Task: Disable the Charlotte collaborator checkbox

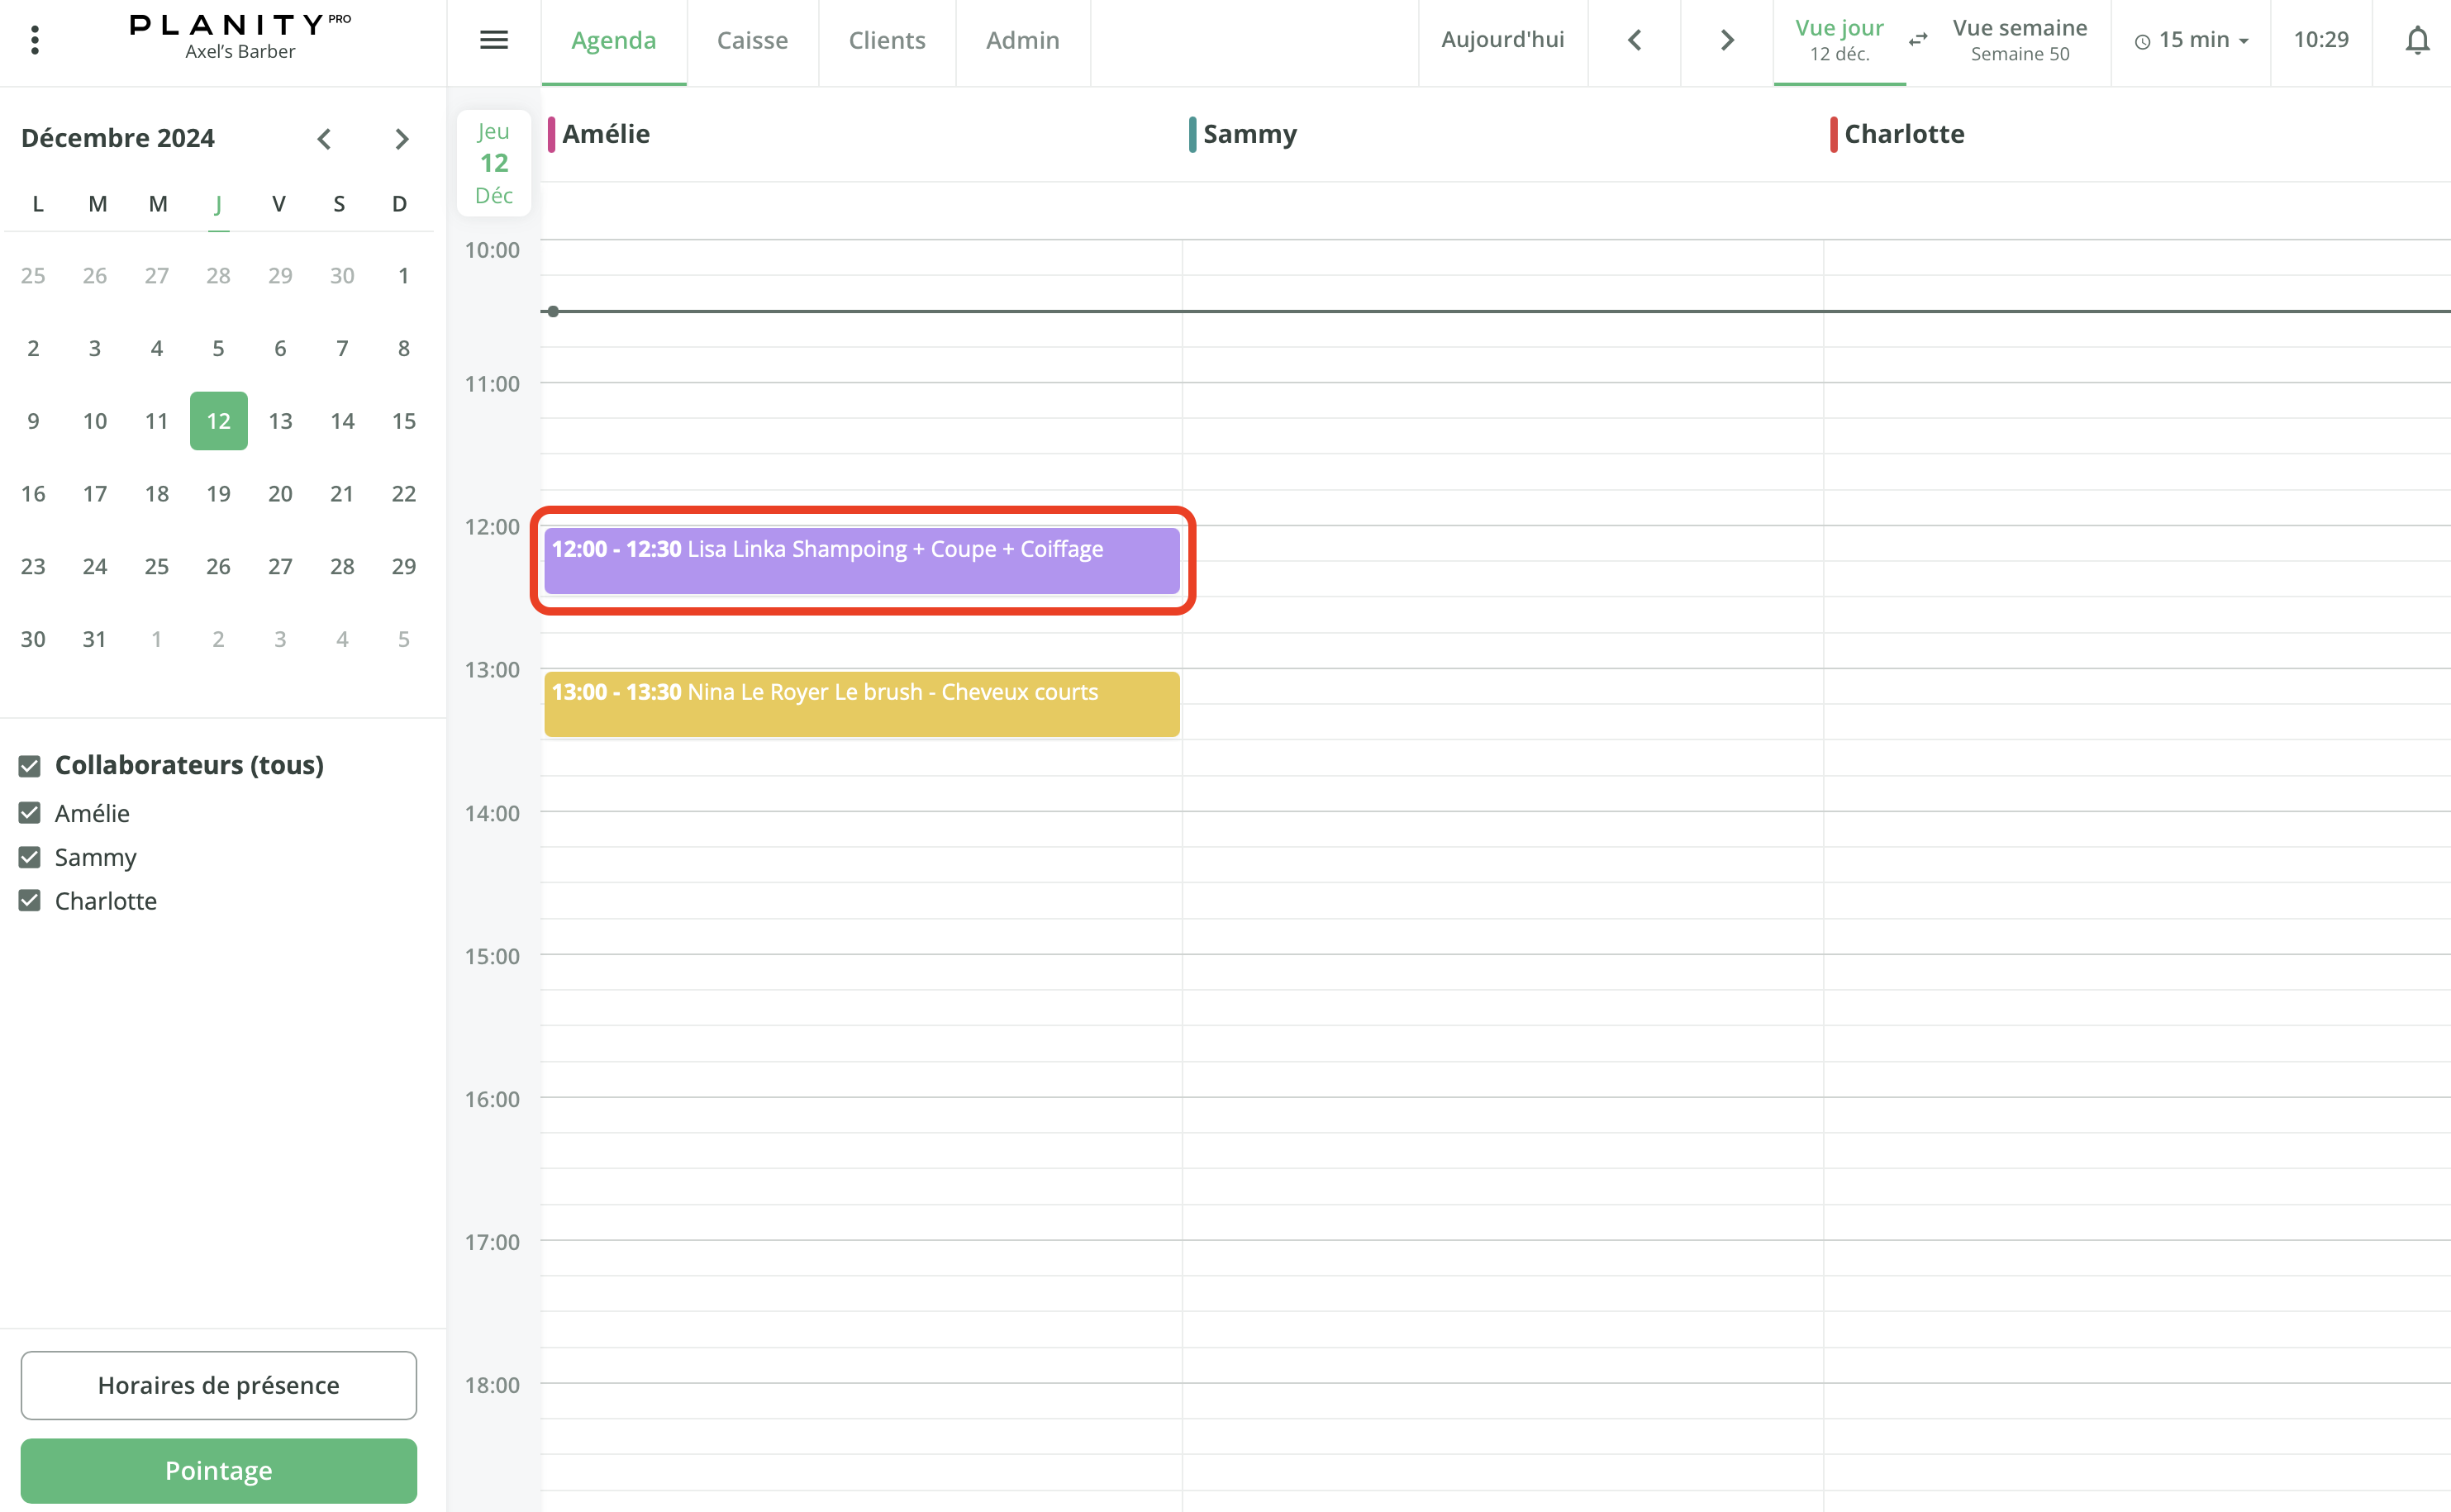Action: coord(30,901)
